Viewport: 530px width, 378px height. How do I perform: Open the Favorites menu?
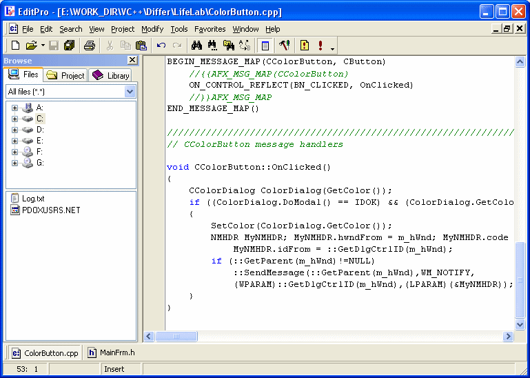pyautogui.click(x=210, y=29)
